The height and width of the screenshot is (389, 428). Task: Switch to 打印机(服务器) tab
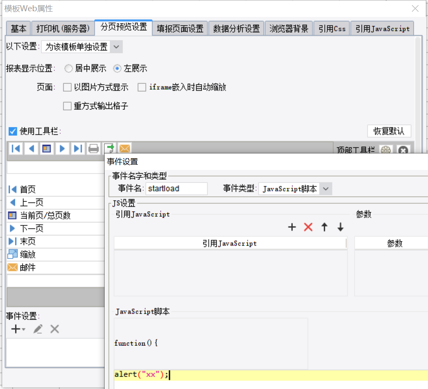(63, 29)
